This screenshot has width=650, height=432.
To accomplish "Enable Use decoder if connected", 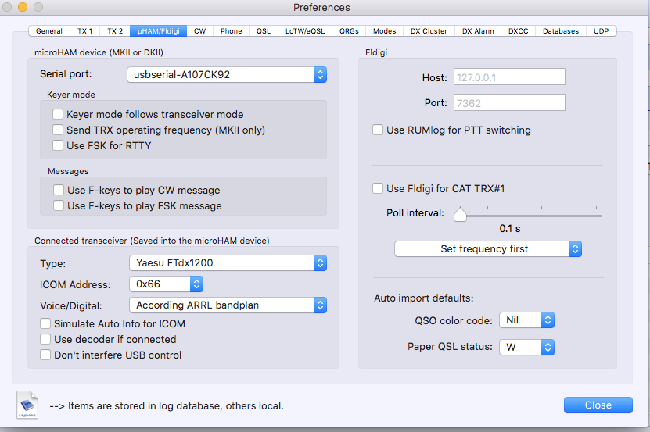I will (45, 339).
